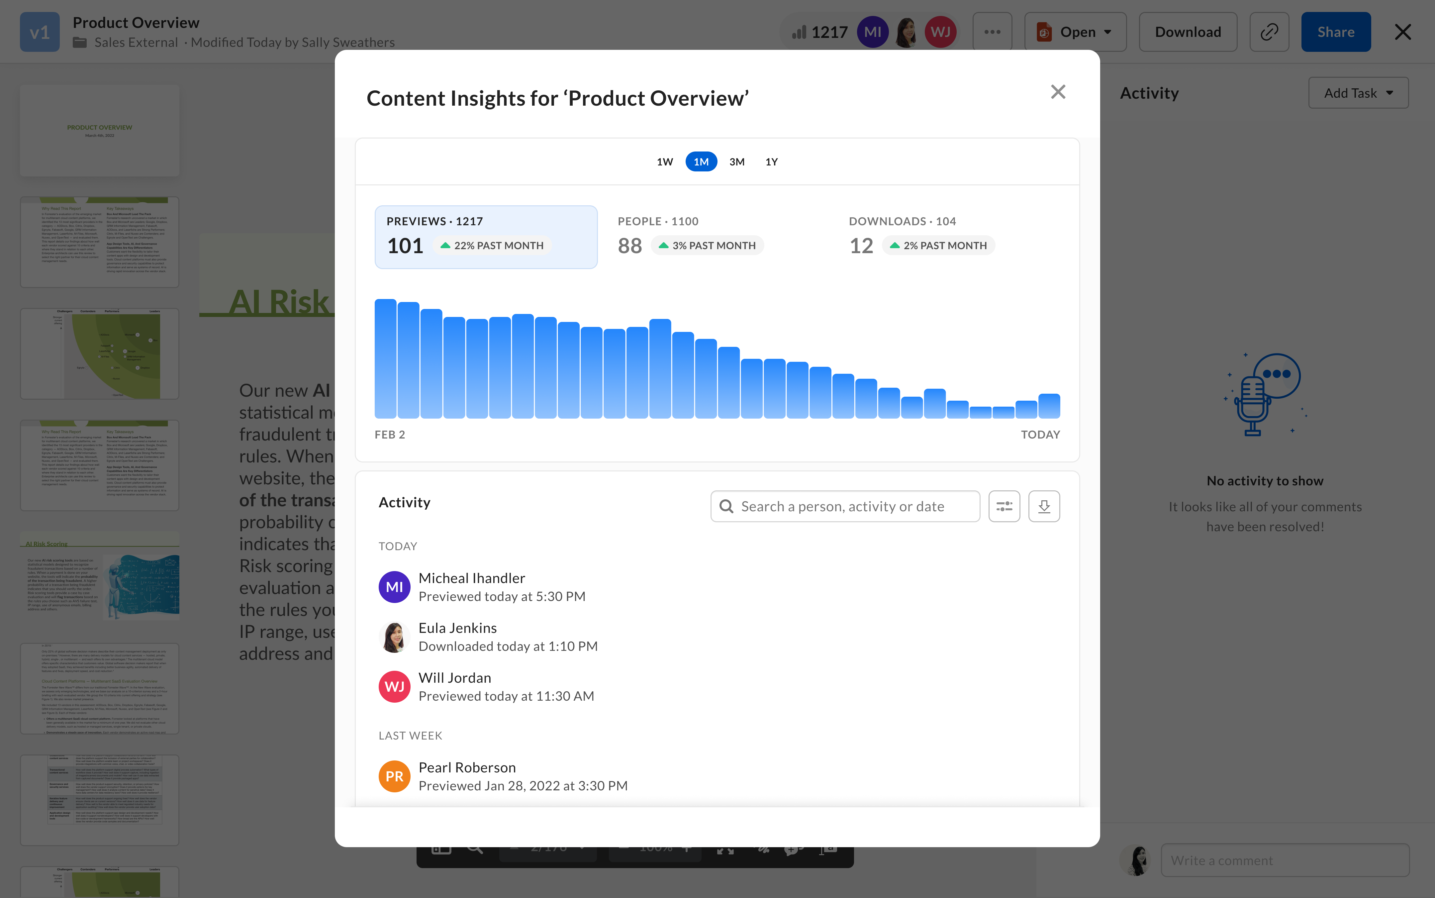Click Pearl Roberson's PR avatar
The width and height of the screenshot is (1435, 898).
tap(394, 776)
